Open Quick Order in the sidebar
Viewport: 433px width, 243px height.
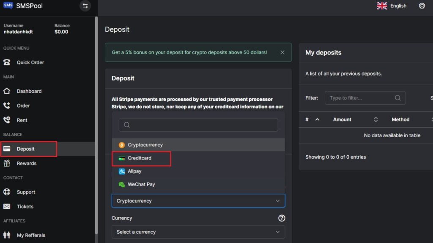tap(30, 62)
